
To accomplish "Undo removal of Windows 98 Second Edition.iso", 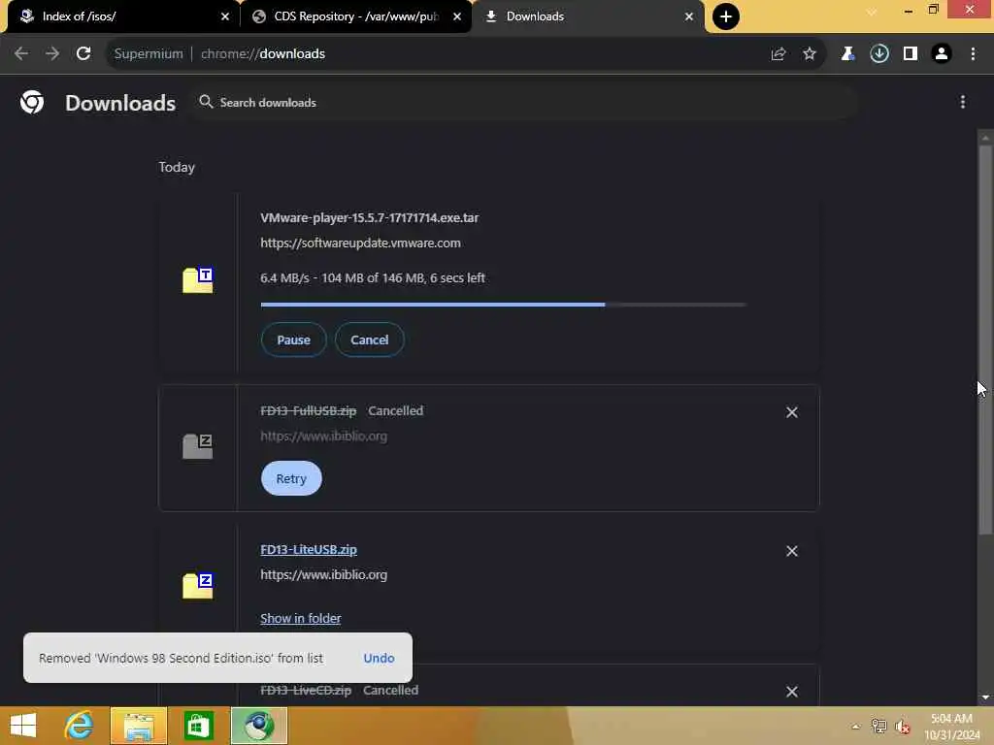I will [x=380, y=659].
